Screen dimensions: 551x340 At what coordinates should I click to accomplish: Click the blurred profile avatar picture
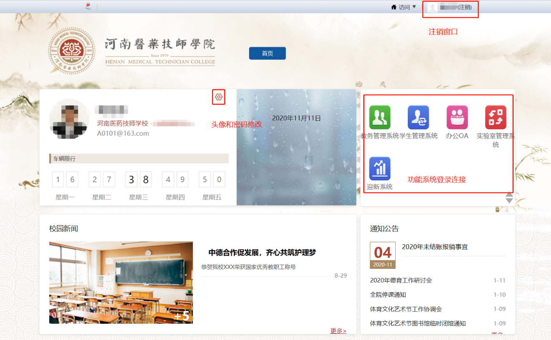coord(69,119)
